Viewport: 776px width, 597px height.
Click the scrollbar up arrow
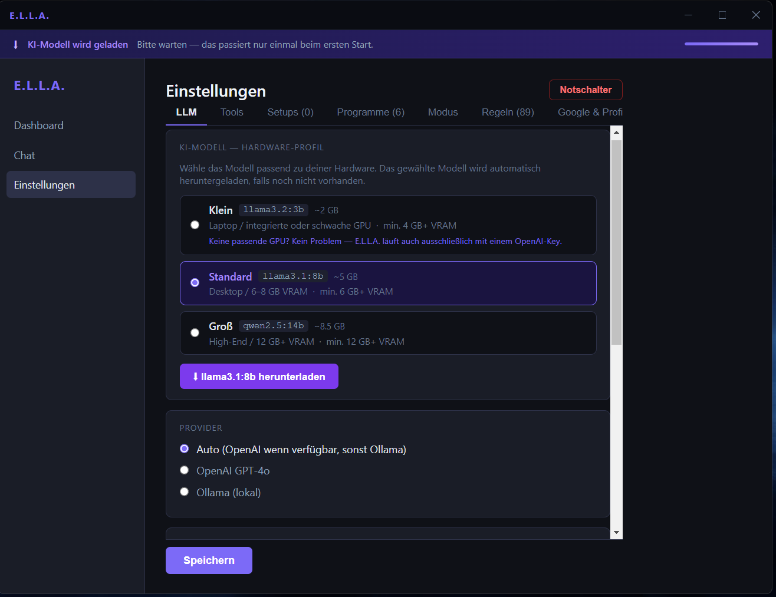(616, 133)
